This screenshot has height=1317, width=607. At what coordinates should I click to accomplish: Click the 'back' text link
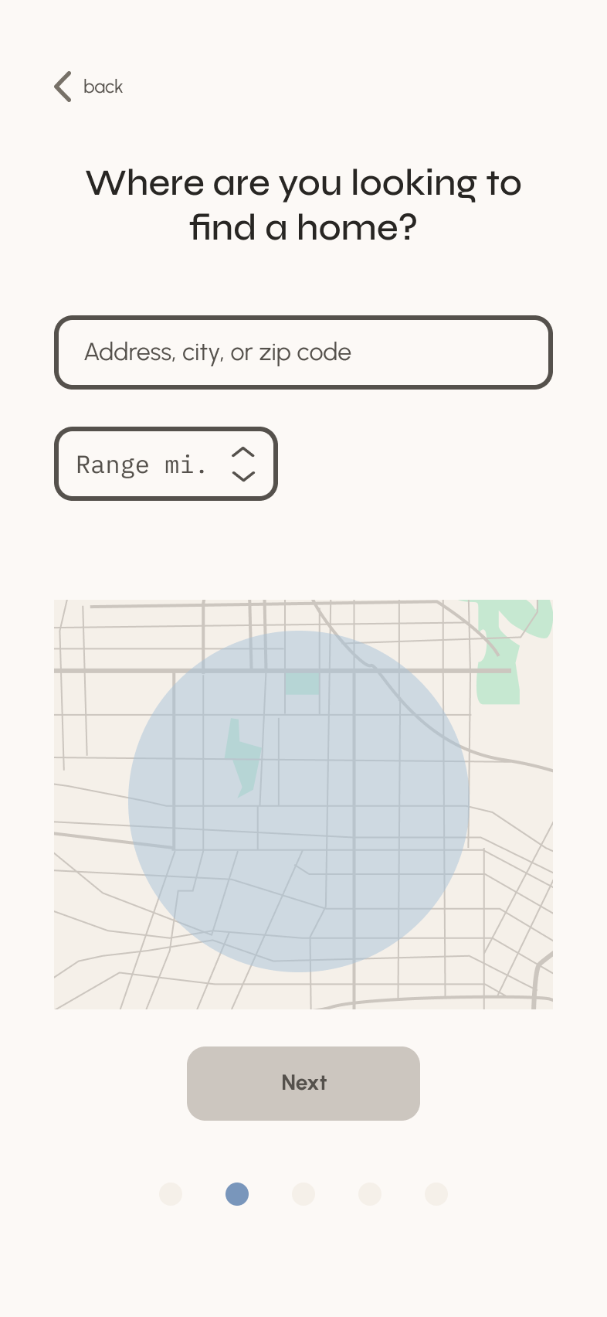(103, 87)
